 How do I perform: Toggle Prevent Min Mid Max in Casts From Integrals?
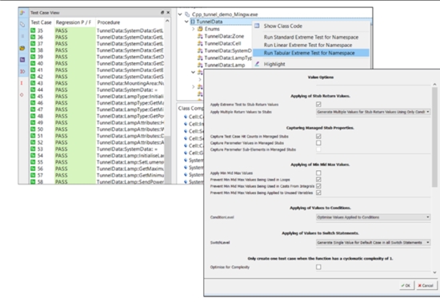click(x=318, y=186)
